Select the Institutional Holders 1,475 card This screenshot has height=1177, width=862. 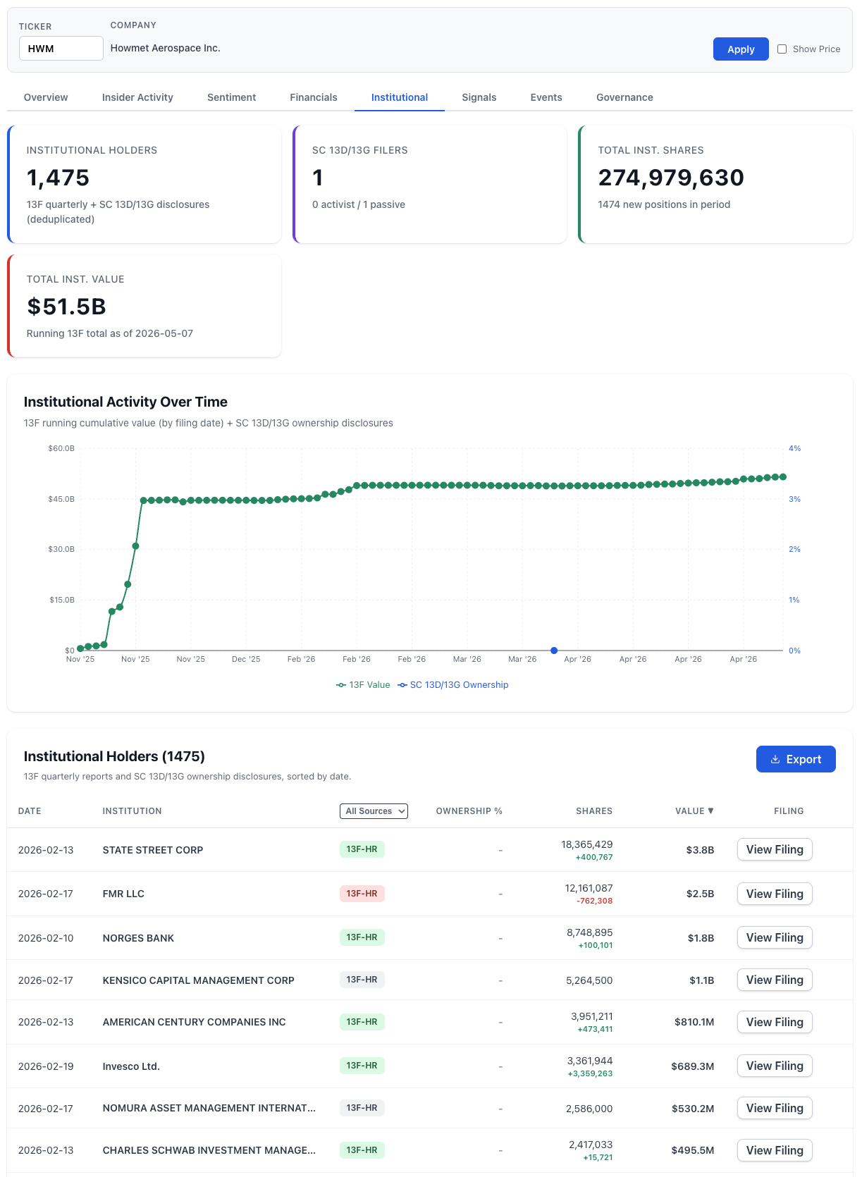144,185
